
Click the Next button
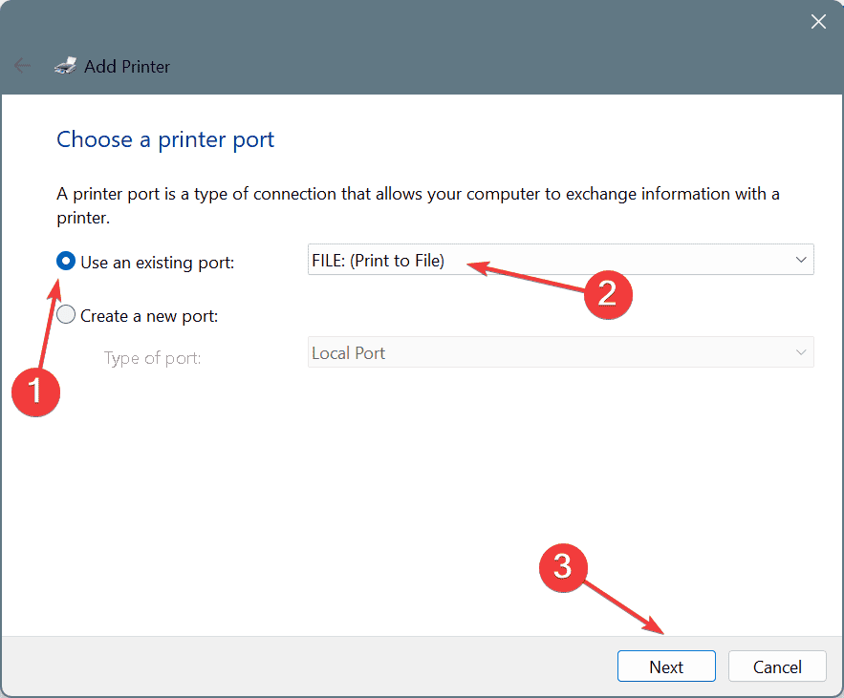666,666
